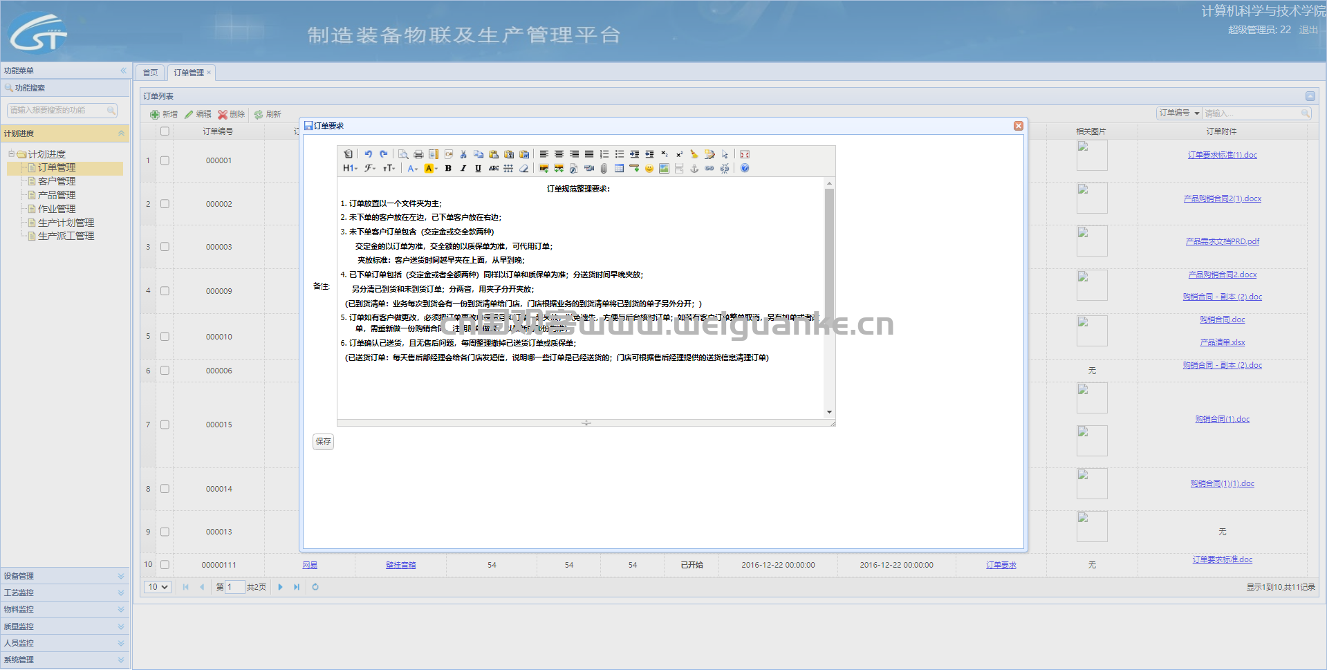Expand the 工艺监控 accordion panel

[65, 593]
